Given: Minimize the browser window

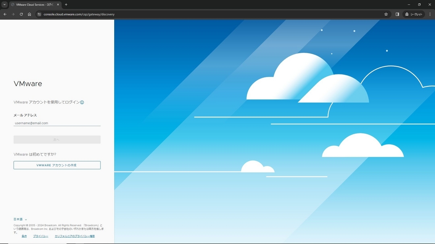Looking at the screenshot, I should [409, 5].
